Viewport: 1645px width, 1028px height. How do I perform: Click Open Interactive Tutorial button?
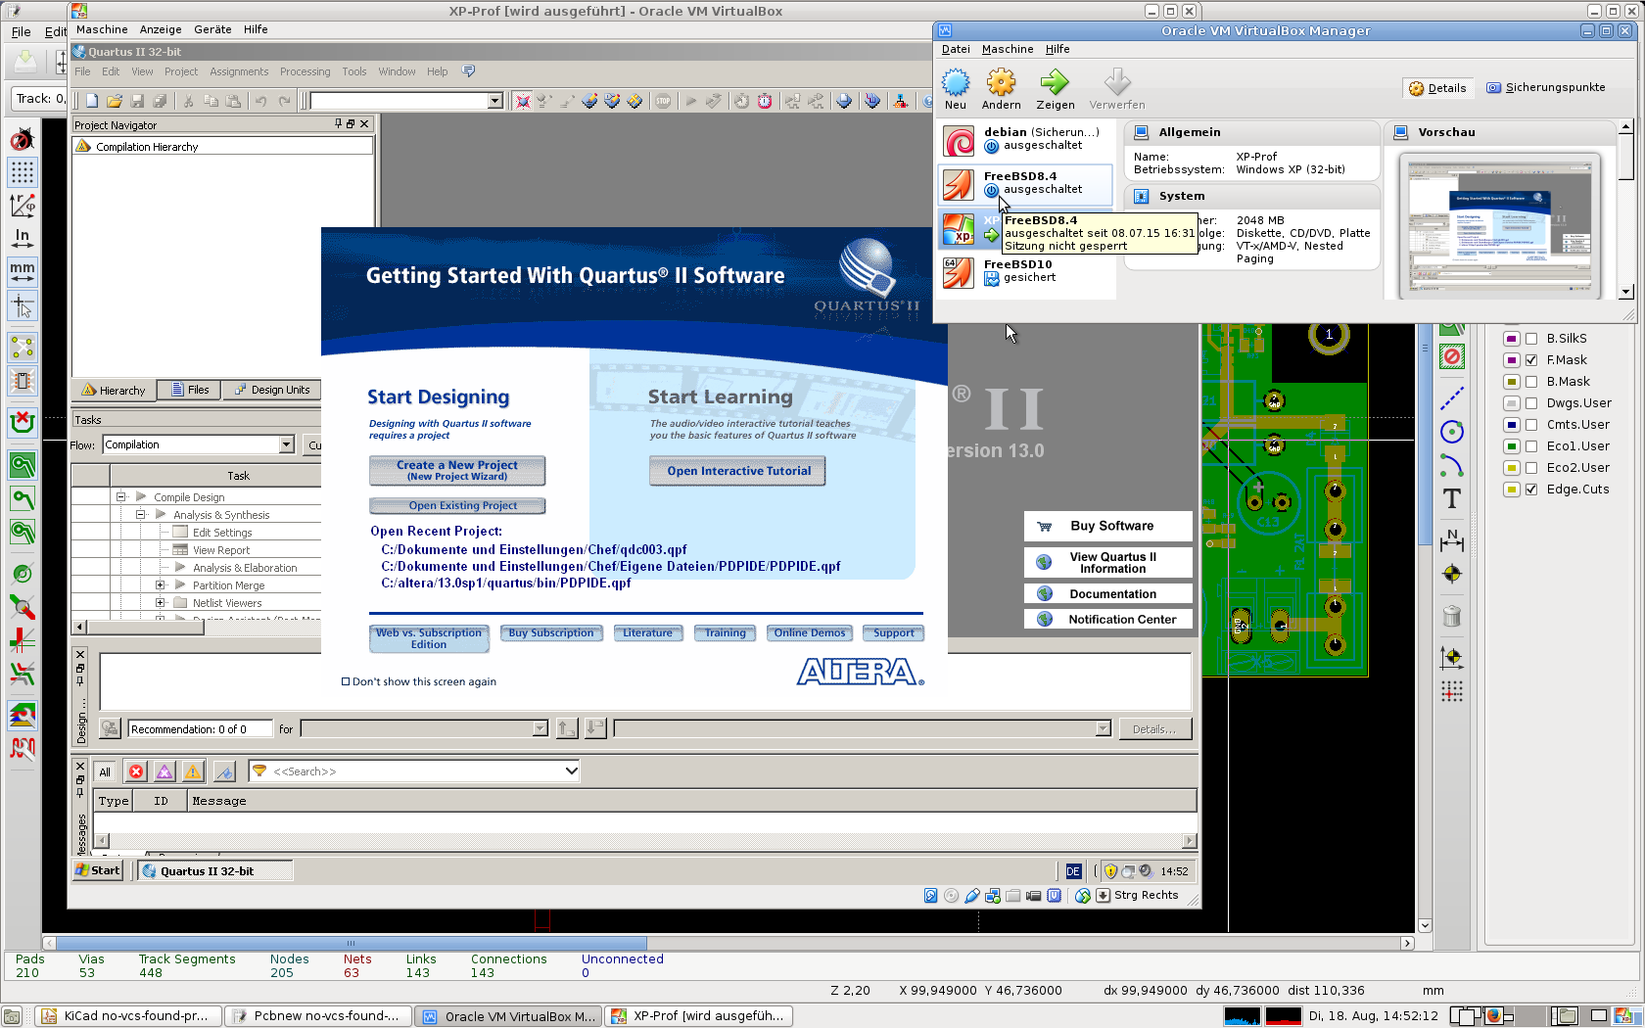tap(737, 471)
